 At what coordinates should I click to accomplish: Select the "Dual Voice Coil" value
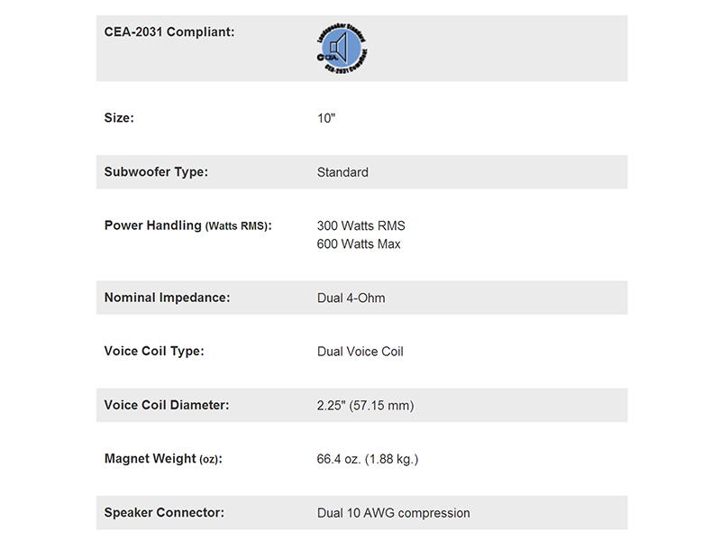(x=360, y=352)
